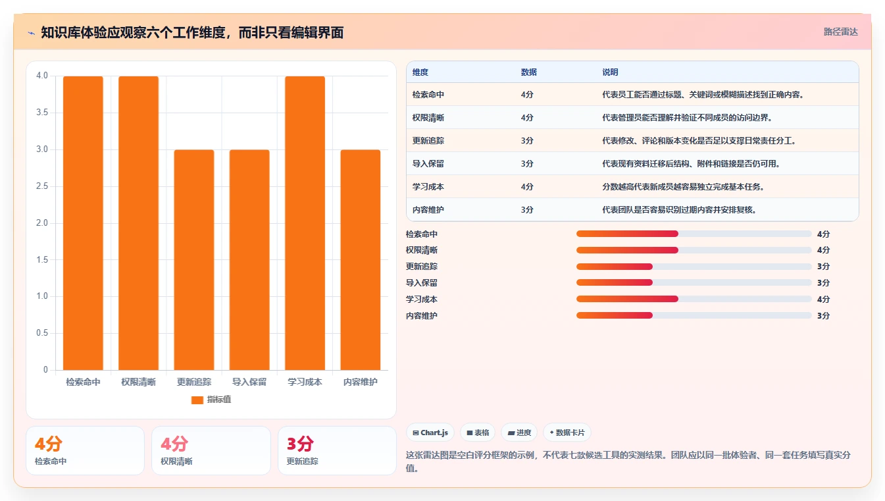Click the 导入保留 label in the progress list
Screen dimensions: 885x501
click(422, 283)
